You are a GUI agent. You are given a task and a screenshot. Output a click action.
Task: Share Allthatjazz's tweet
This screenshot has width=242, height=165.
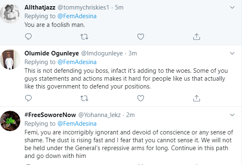click(196, 37)
